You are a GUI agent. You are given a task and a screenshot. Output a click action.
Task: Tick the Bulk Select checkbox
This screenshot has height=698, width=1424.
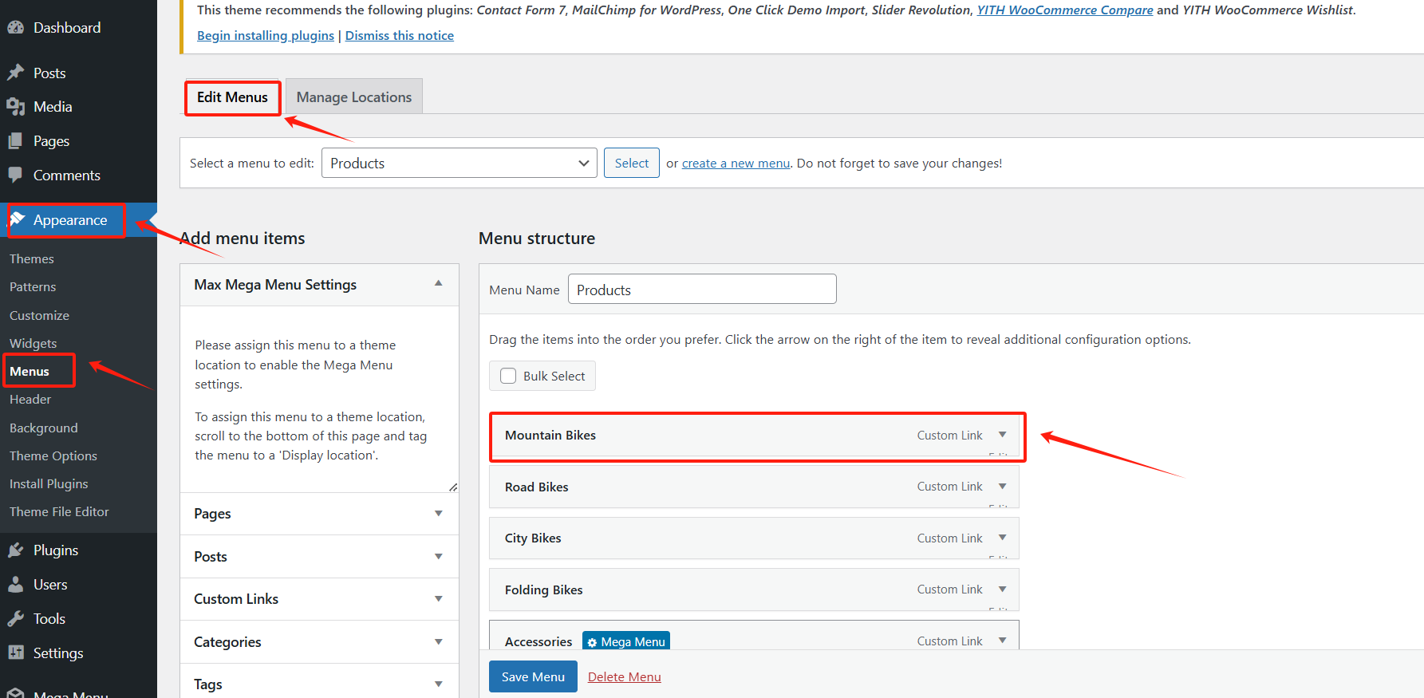pos(508,376)
